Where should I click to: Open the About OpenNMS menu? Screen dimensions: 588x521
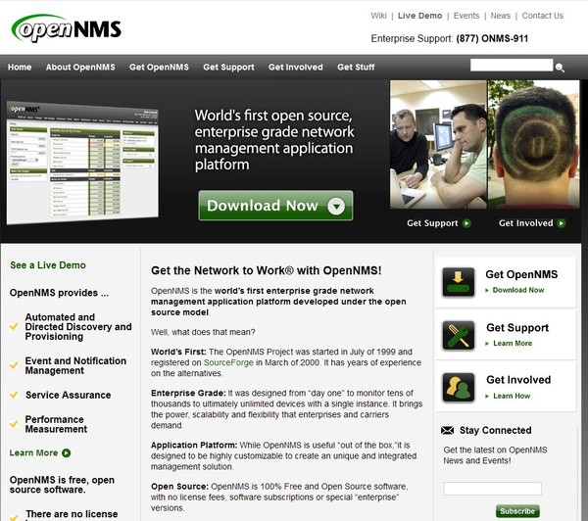[x=81, y=68]
